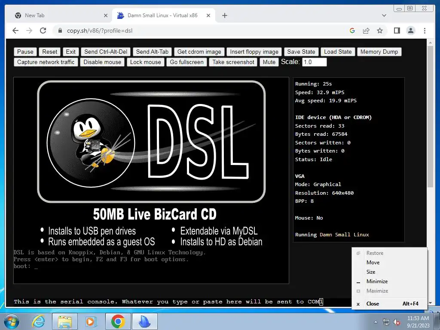Click the 'Resolution: 640x480' text
This screenshot has width=440, height=330.
(324, 193)
